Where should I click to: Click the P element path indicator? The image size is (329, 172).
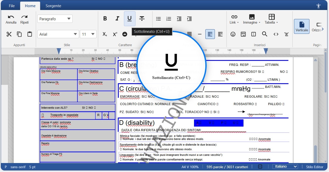click(x=6, y=167)
